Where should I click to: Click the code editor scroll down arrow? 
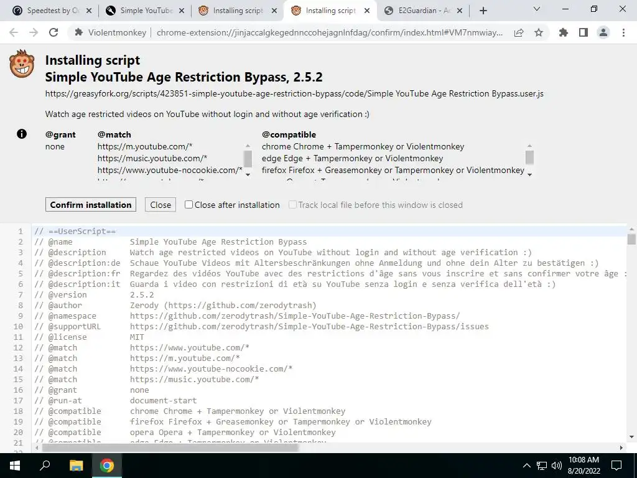tap(631, 437)
